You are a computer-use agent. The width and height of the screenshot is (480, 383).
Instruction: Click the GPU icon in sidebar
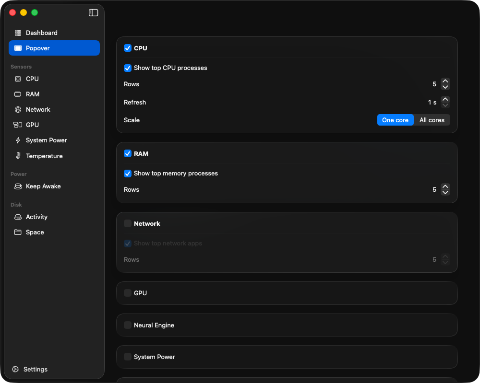(x=18, y=125)
